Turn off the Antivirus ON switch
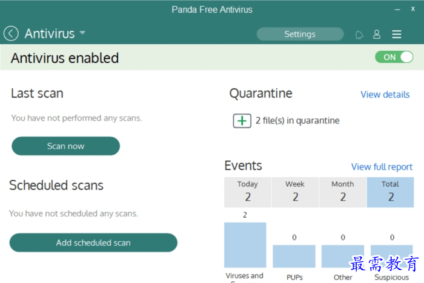Image resolution: width=424 pixels, height=283 pixels. point(394,57)
